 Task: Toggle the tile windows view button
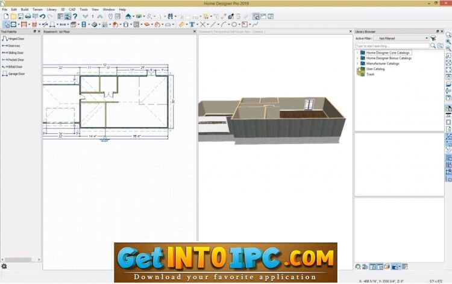pos(271,16)
